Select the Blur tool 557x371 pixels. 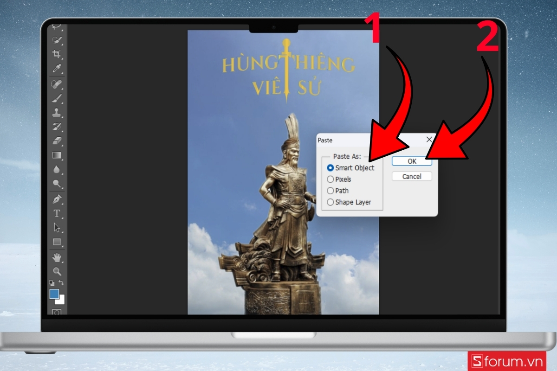57,169
